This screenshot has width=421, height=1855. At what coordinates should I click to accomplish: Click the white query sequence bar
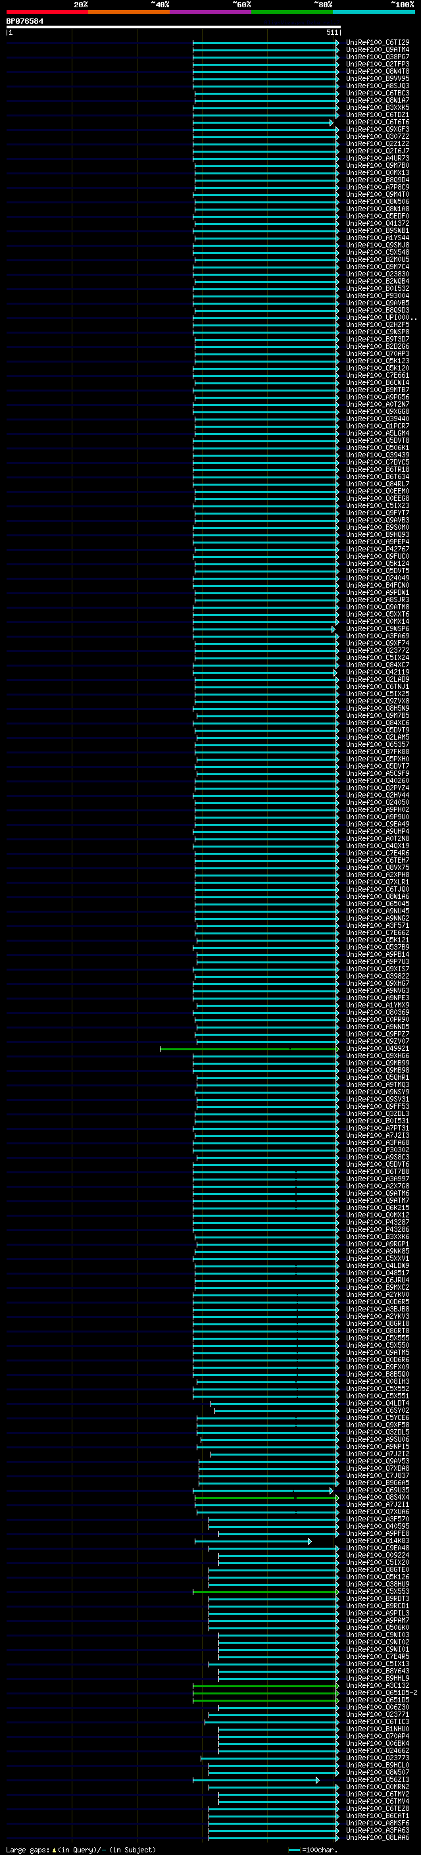(173, 28)
